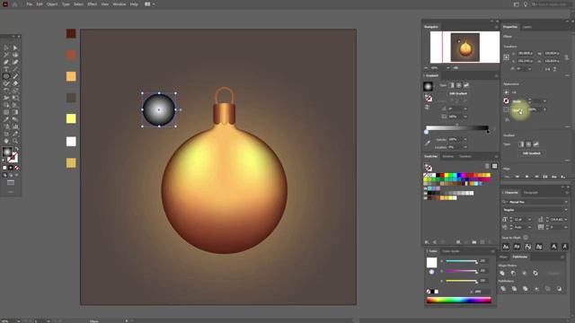Open the Swatch Libraries menu icon
This screenshot has height=323, width=575.
(x=427, y=242)
